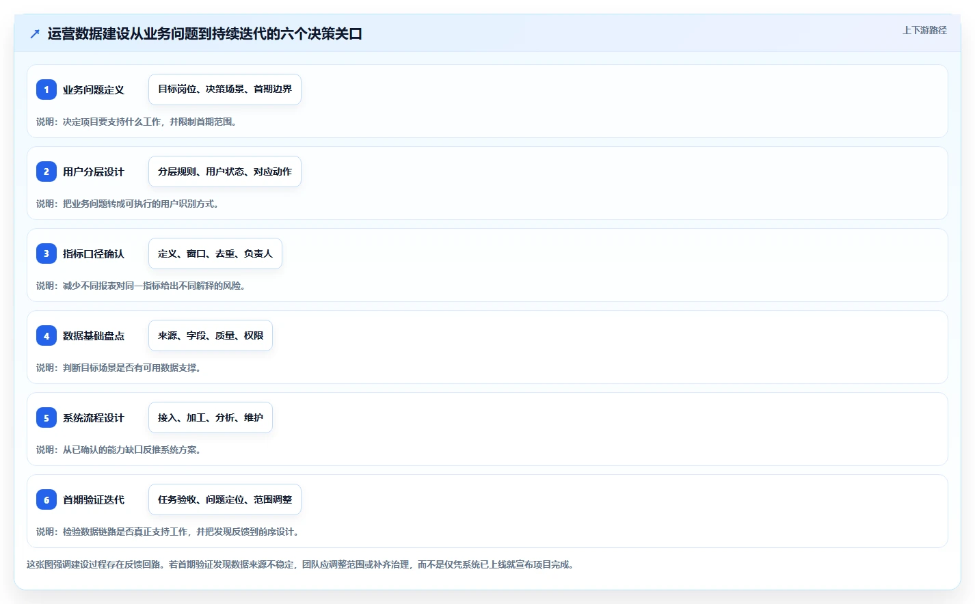The height and width of the screenshot is (604, 975).
Task: Click the arrow icon beside the title
Action: tap(35, 33)
